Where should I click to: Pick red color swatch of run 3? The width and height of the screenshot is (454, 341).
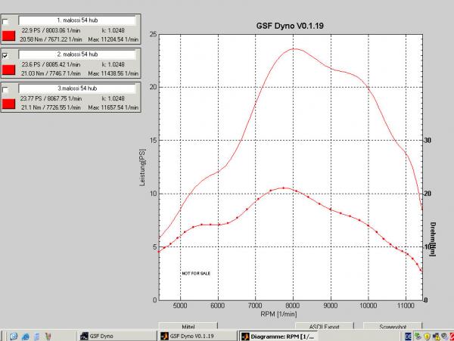(x=8, y=104)
